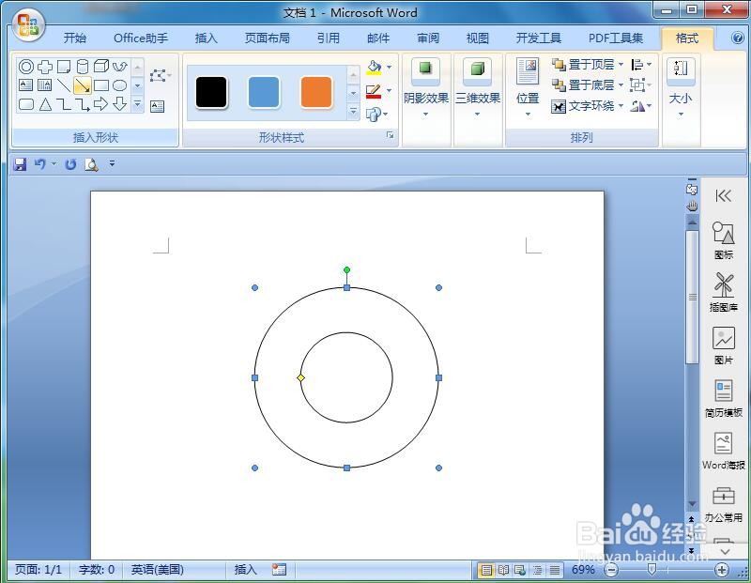Click the Save icon in quick toolbar
The width and height of the screenshot is (751, 583).
(x=20, y=164)
